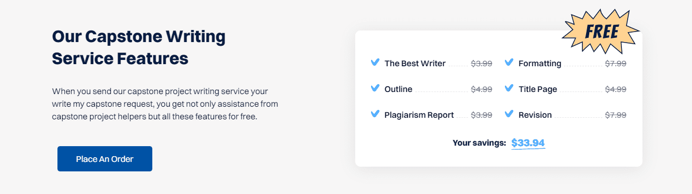Click the checkmark next to Revision
This screenshot has width=692, height=194.
coord(509,114)
